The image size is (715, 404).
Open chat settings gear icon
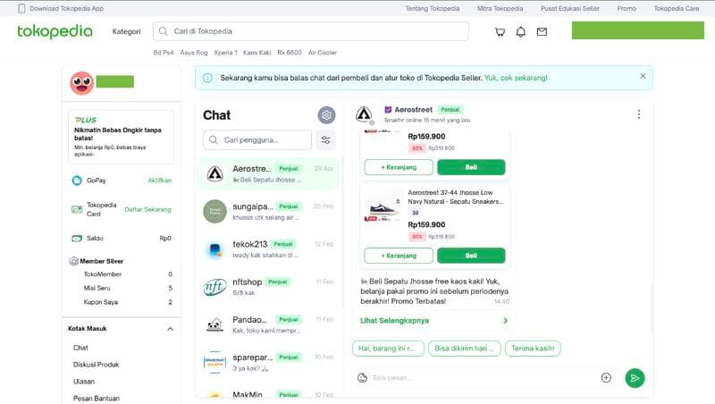[327, 114]
